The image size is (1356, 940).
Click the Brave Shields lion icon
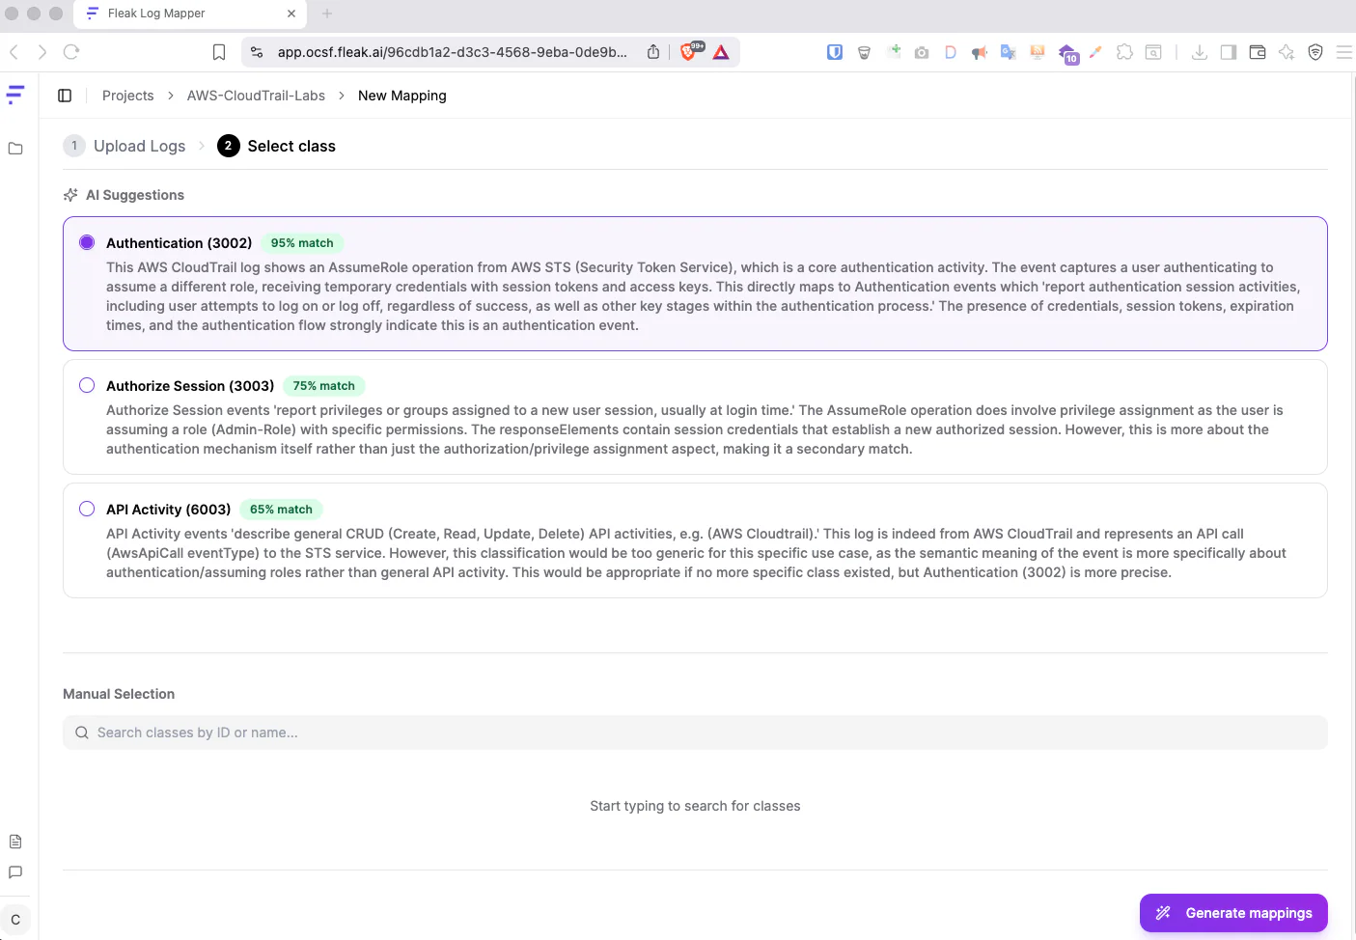[689, 52]
